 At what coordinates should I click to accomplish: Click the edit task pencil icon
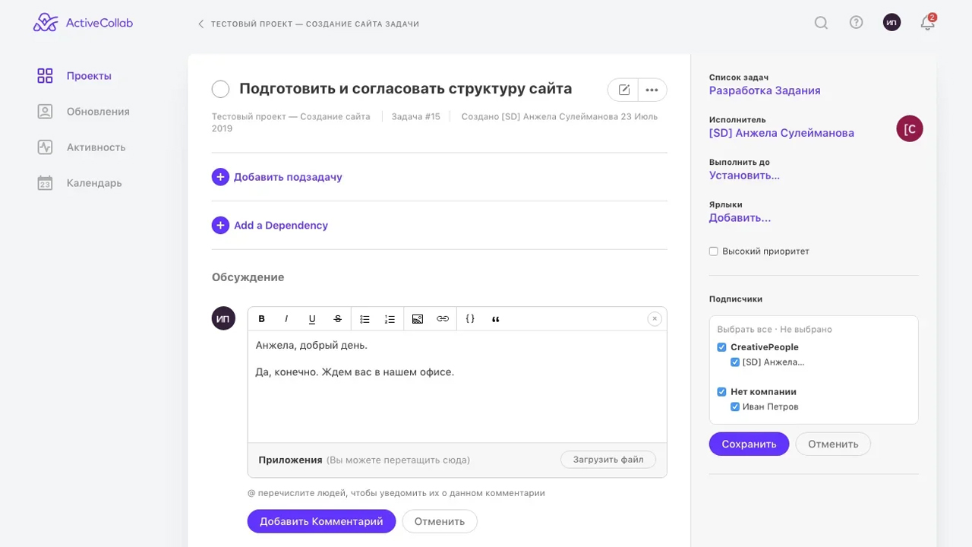coord(623,90)
